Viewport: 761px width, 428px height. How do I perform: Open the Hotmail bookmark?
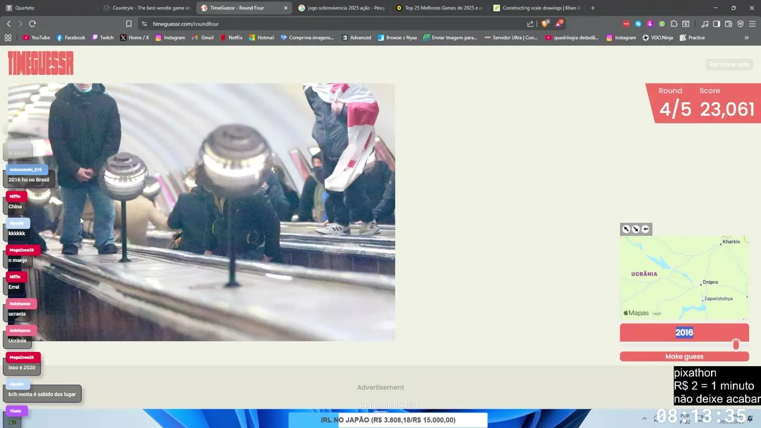(262, 37)
